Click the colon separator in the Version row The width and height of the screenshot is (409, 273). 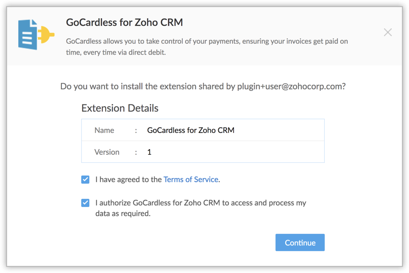[136, 152]
